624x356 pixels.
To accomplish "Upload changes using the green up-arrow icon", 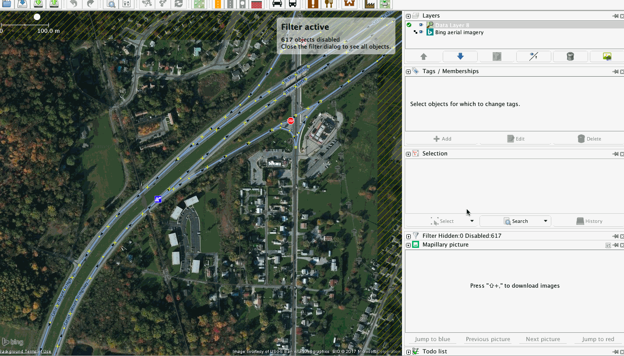I will click(x=53, y=4).
